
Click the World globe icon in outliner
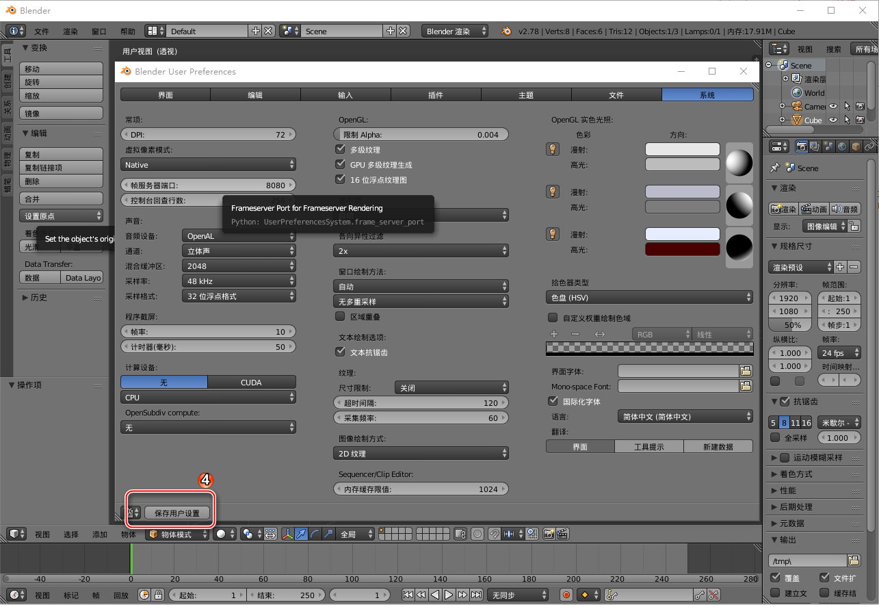[x=797, y=92]
